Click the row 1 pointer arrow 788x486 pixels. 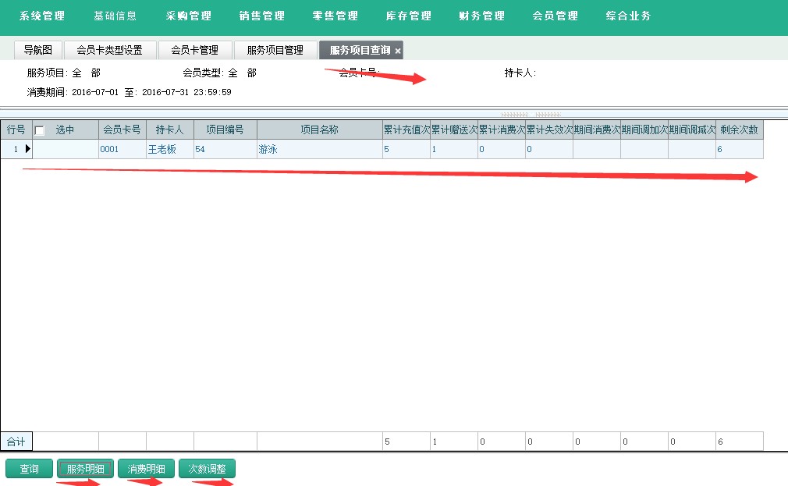click(x=27, y=149)
